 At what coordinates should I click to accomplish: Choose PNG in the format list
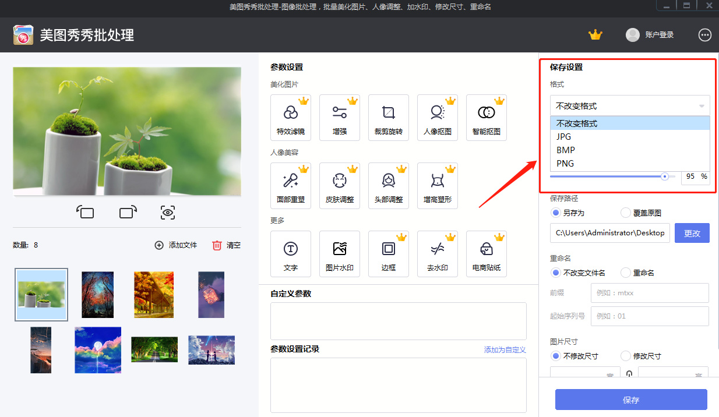click(x=630, y=164)
